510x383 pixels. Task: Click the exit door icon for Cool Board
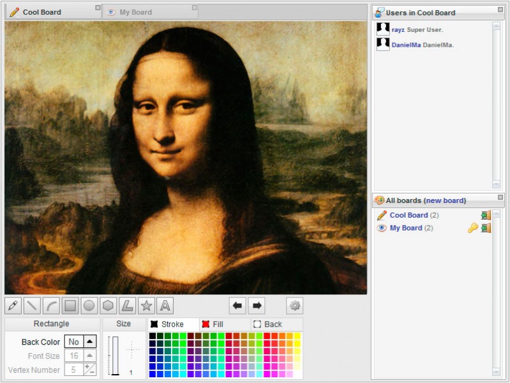486,215
